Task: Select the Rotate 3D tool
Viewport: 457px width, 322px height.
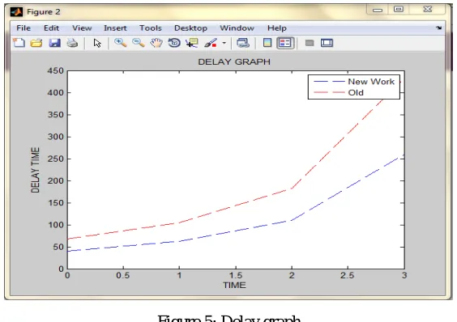Action: pos(174,43)
